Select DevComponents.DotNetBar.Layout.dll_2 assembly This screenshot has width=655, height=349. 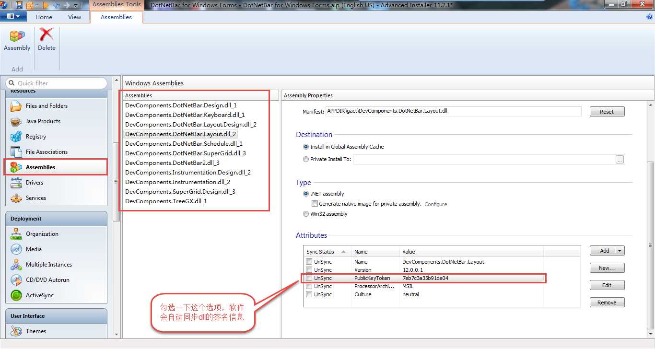click(180, 134)
